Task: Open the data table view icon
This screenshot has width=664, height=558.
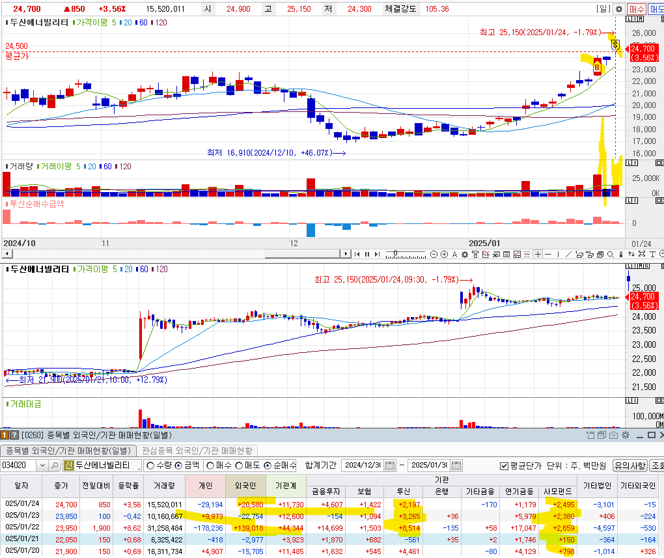Action: tap(506, 254)
